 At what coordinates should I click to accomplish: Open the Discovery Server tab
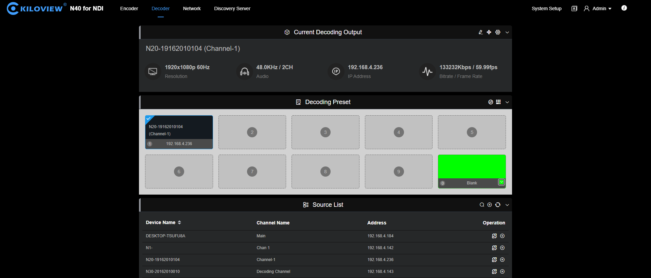[x=232, y=8]
